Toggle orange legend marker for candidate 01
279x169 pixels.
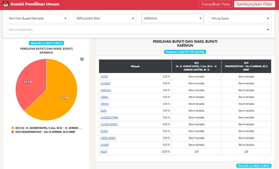pos(13,128)
